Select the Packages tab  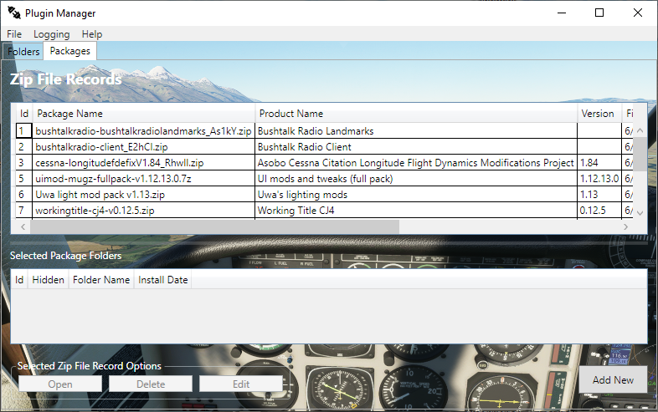pyautogui.click(x=70, y=51)
